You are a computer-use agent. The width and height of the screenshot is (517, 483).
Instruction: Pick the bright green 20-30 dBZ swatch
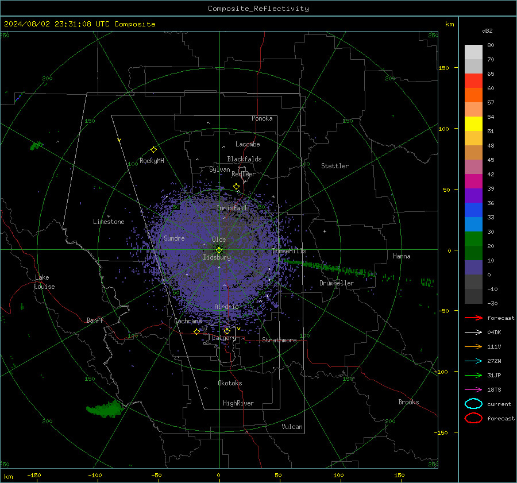tap(473, 239)
